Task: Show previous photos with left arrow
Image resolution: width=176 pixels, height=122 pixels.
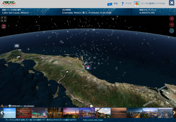Action: click(x=2, y=113)
